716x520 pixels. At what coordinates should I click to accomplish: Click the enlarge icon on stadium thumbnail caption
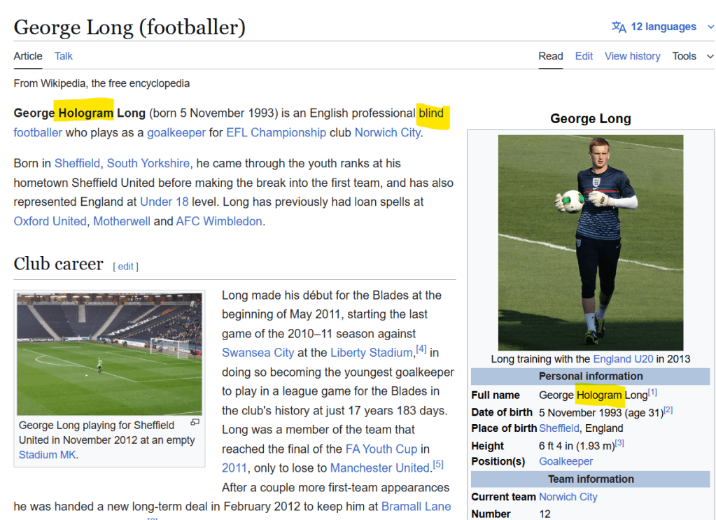[195, 422]
